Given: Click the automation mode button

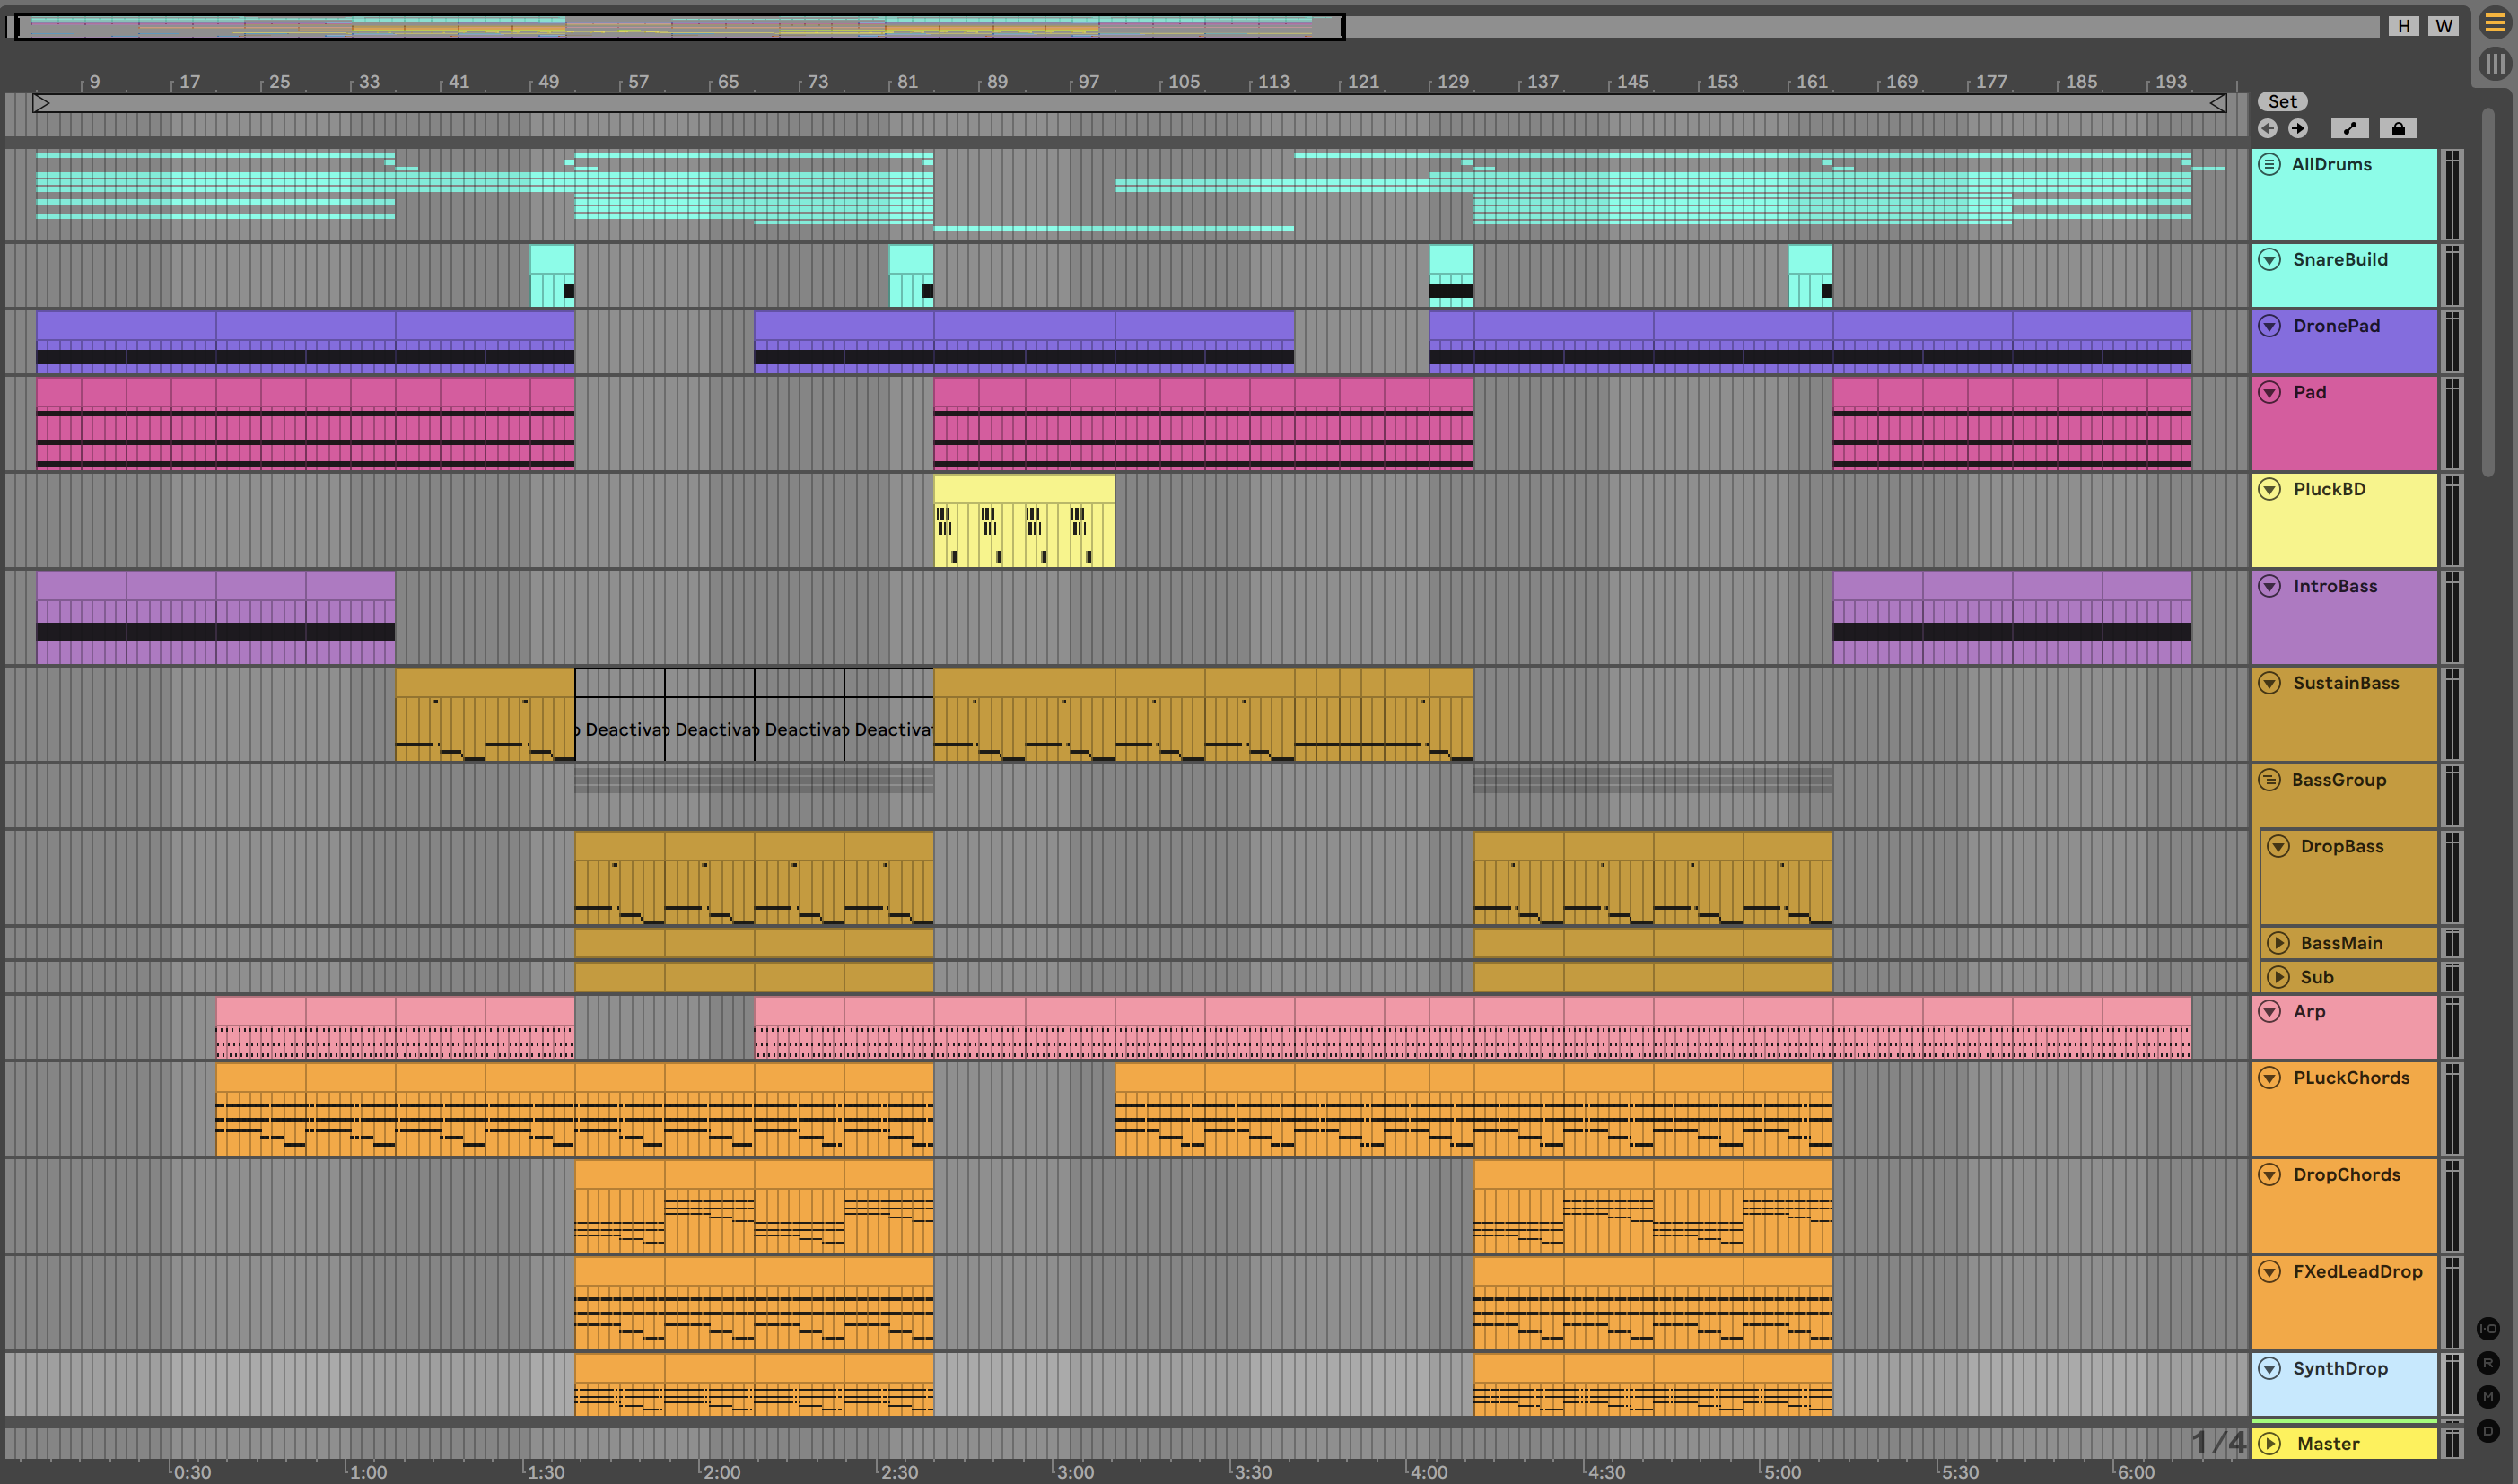Looking at the screenshot, I should tap(2349, 128).
